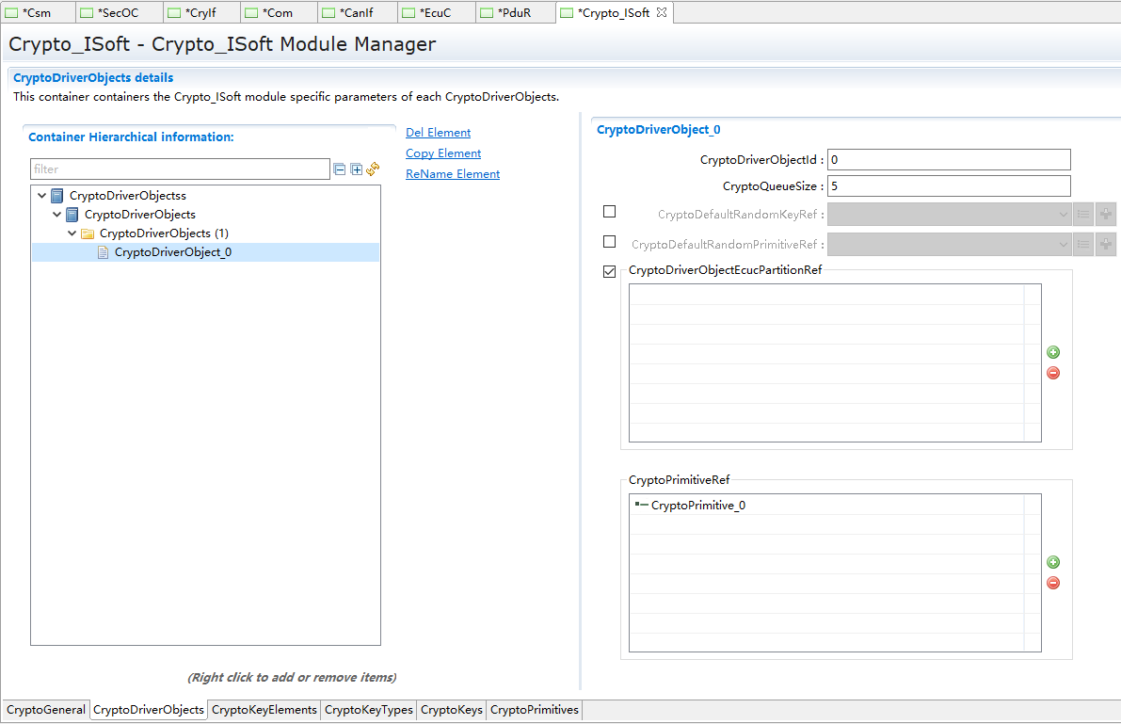Collapse the CryptoDriverObjectss root node
Image resolution: width=1121 pixels, height=724 pixels.
coord(41,196)
